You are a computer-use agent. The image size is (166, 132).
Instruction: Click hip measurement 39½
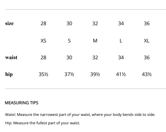click(x=95, y=74)
